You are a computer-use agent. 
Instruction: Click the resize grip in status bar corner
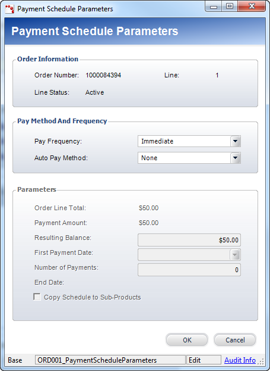click(261, 361)
